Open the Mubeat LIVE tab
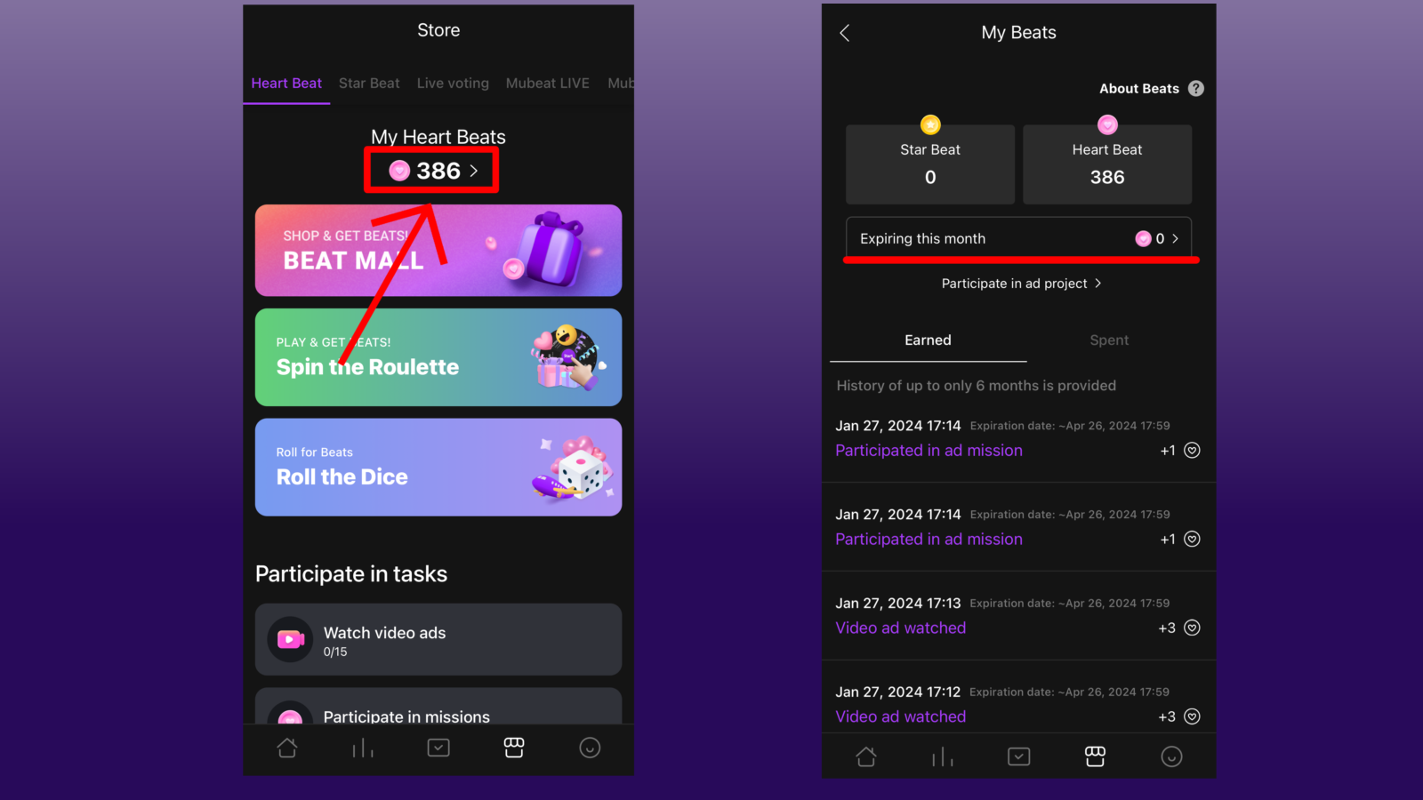1423x800 pixels. click(548, 83)
